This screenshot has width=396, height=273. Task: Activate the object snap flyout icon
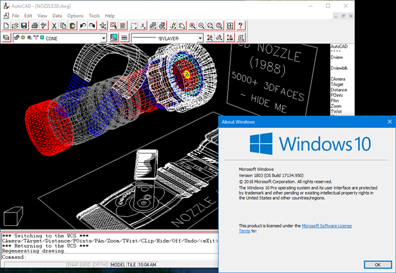tap(133, 26)
